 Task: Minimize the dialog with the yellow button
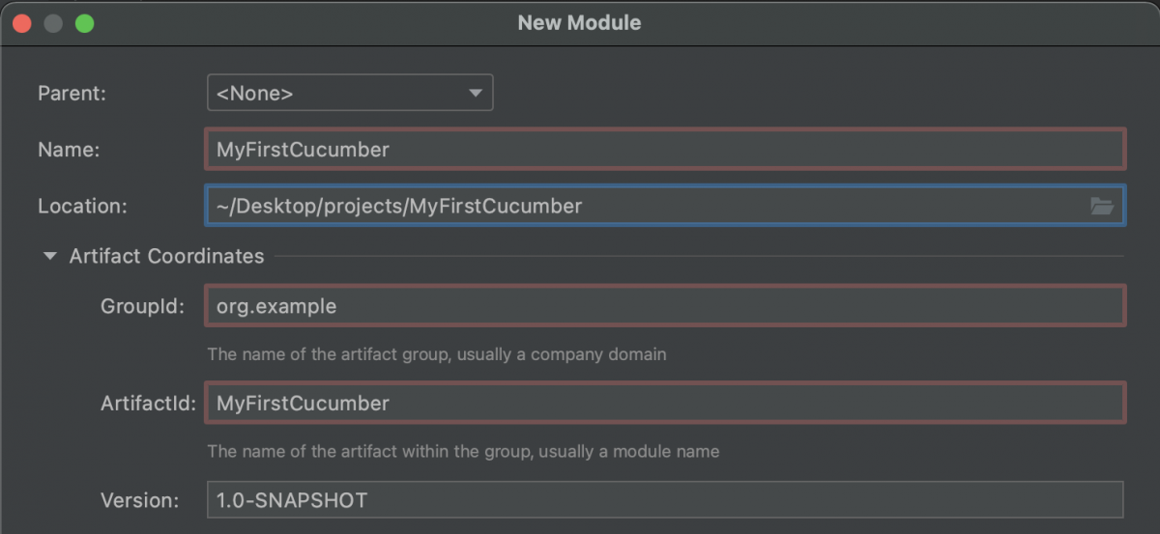53,23
